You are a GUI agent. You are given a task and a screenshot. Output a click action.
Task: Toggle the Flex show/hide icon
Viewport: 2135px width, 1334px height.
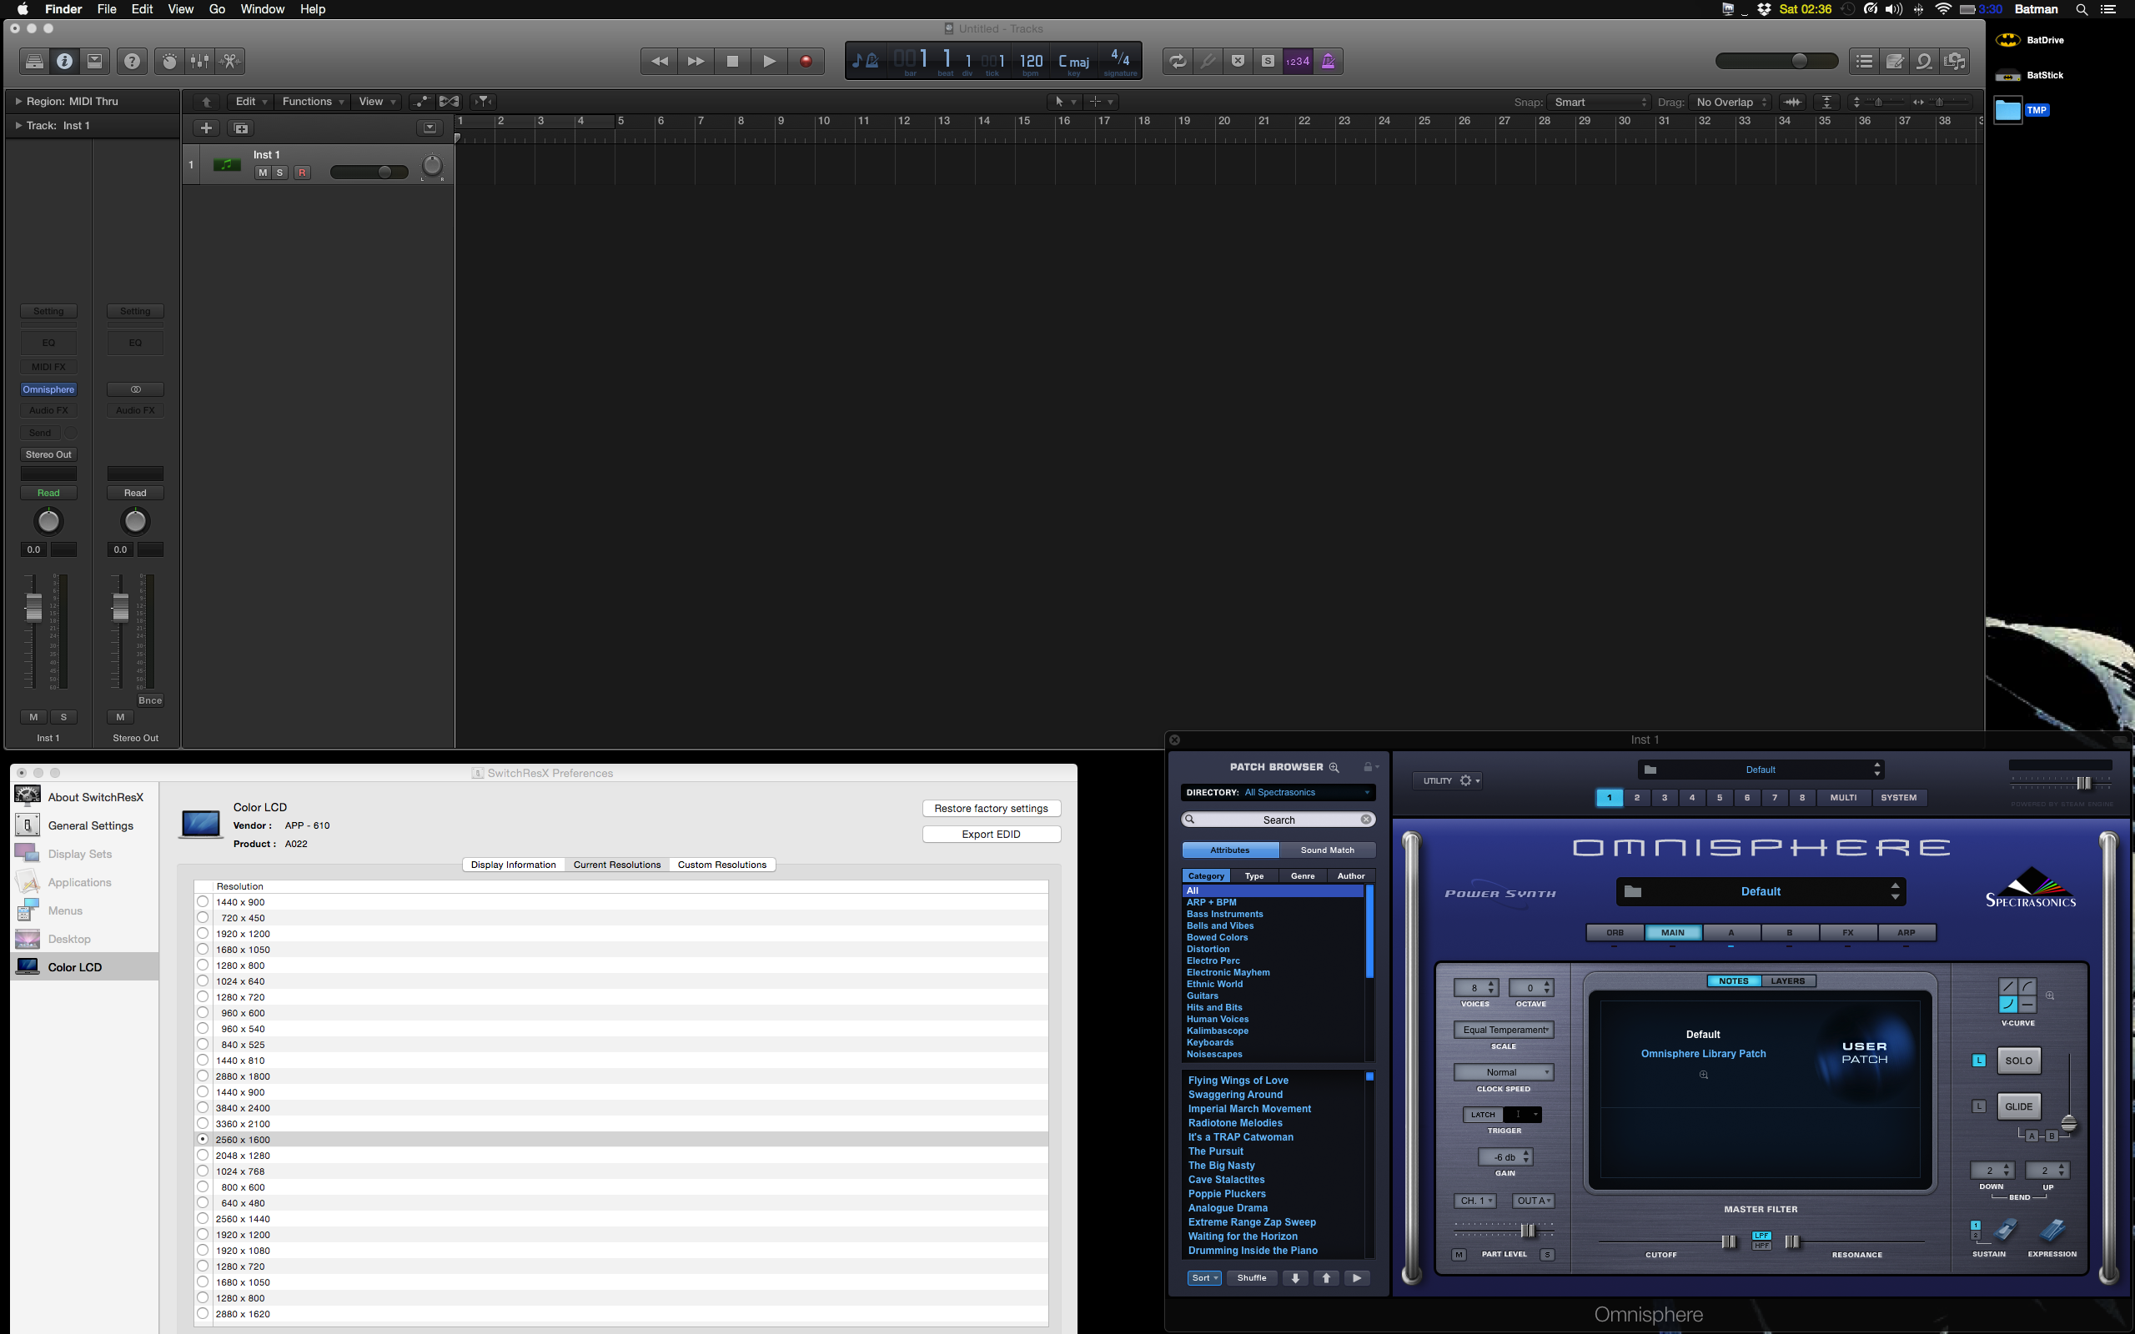point(449,102)
